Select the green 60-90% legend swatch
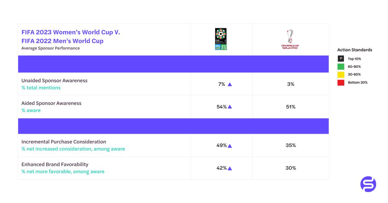 [341, 67]
